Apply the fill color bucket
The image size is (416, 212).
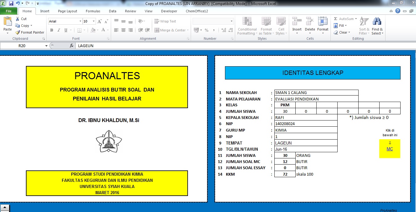[93, 30]
